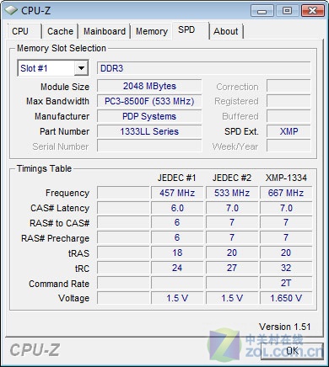Screen dimensions: 329x367
Task: Click the Module Size label
Action: coord(65,87)
